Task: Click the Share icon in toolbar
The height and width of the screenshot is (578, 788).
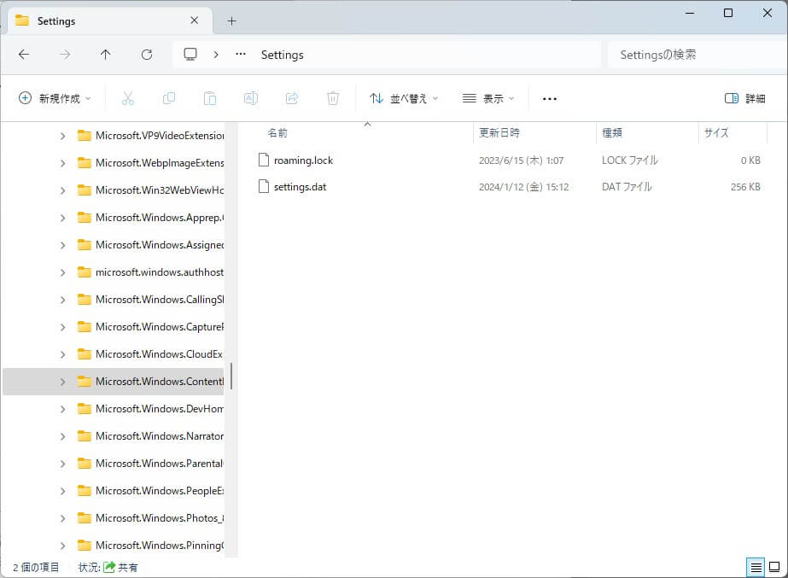Action: [292, 99]
